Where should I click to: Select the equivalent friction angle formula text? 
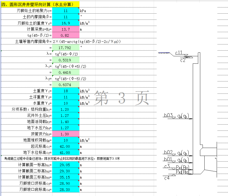(x=87, y=42)
